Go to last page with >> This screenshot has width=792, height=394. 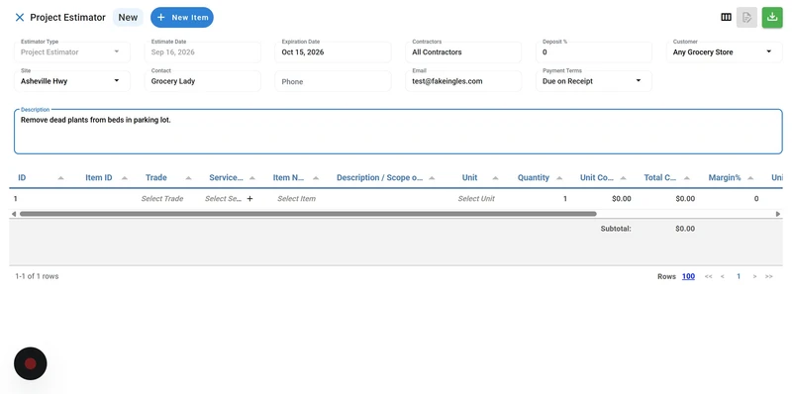pyautogui.click(x=769, y=276)
